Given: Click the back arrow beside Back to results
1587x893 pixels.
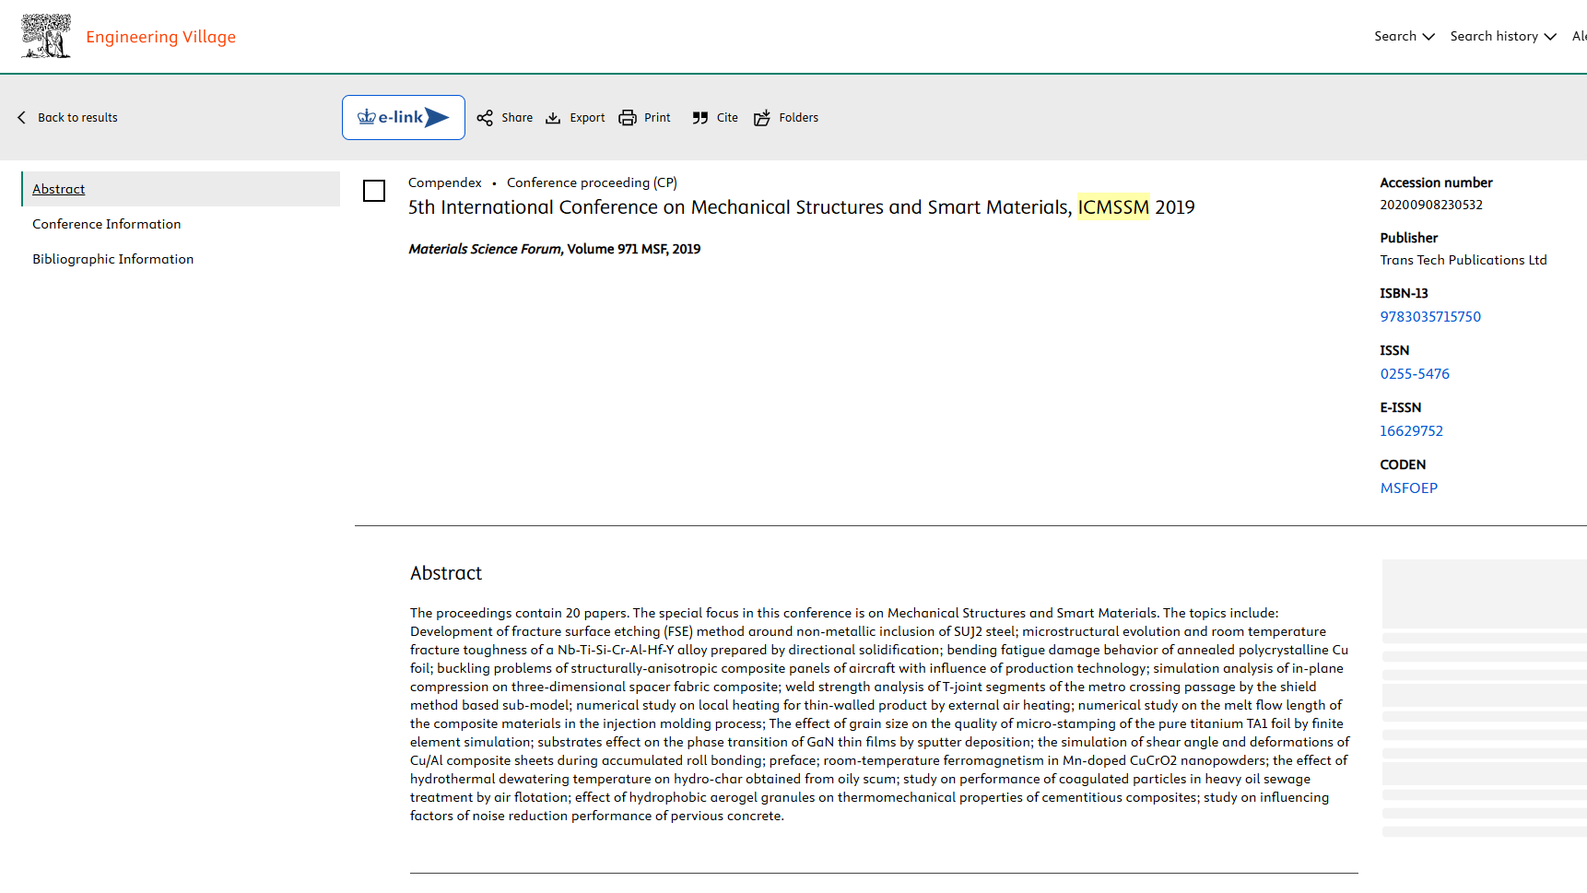Looking at the screenshot, I should (x=22, y=118).
